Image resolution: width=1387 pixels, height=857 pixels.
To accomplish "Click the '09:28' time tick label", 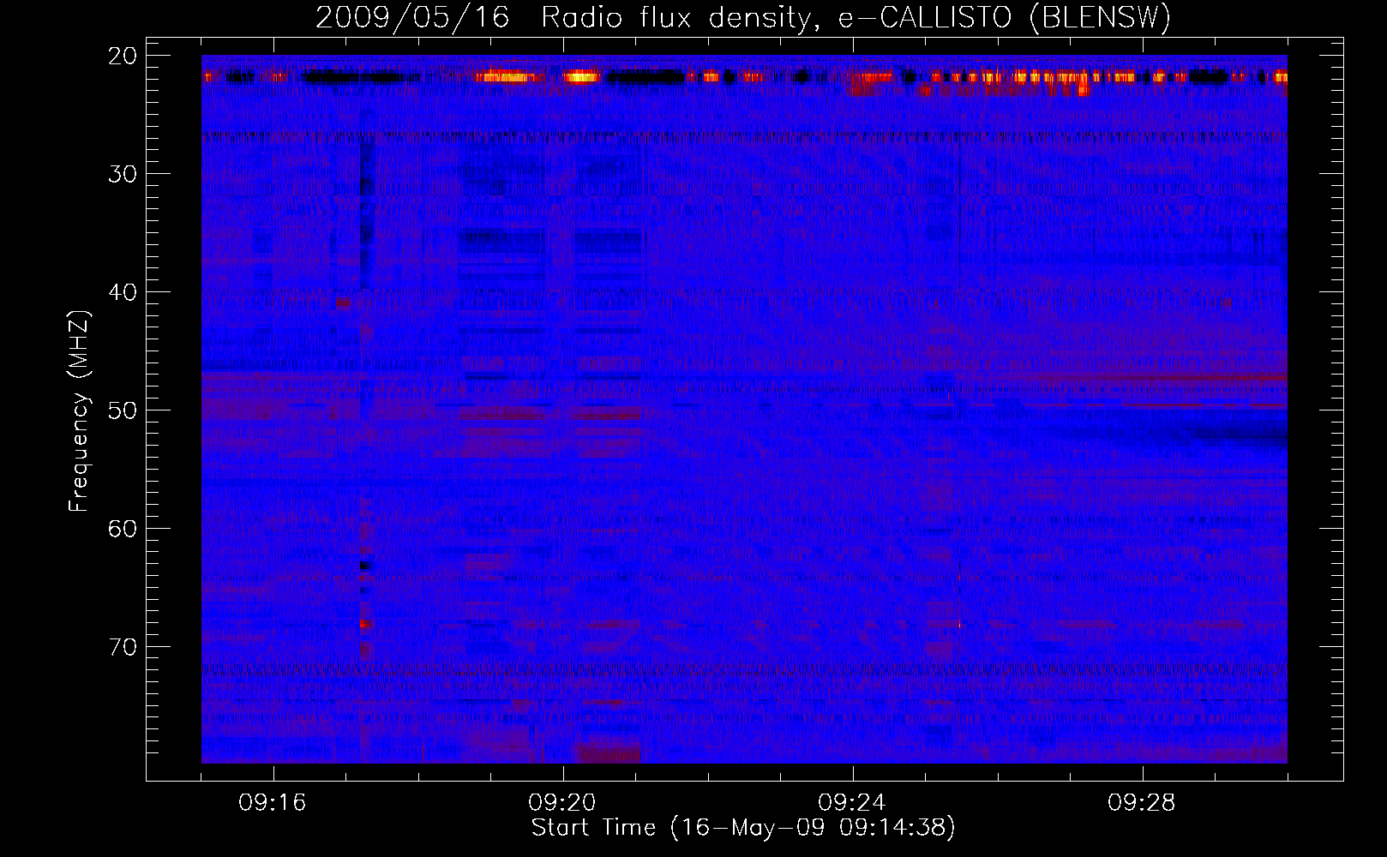I will (x=1142, y=803).
